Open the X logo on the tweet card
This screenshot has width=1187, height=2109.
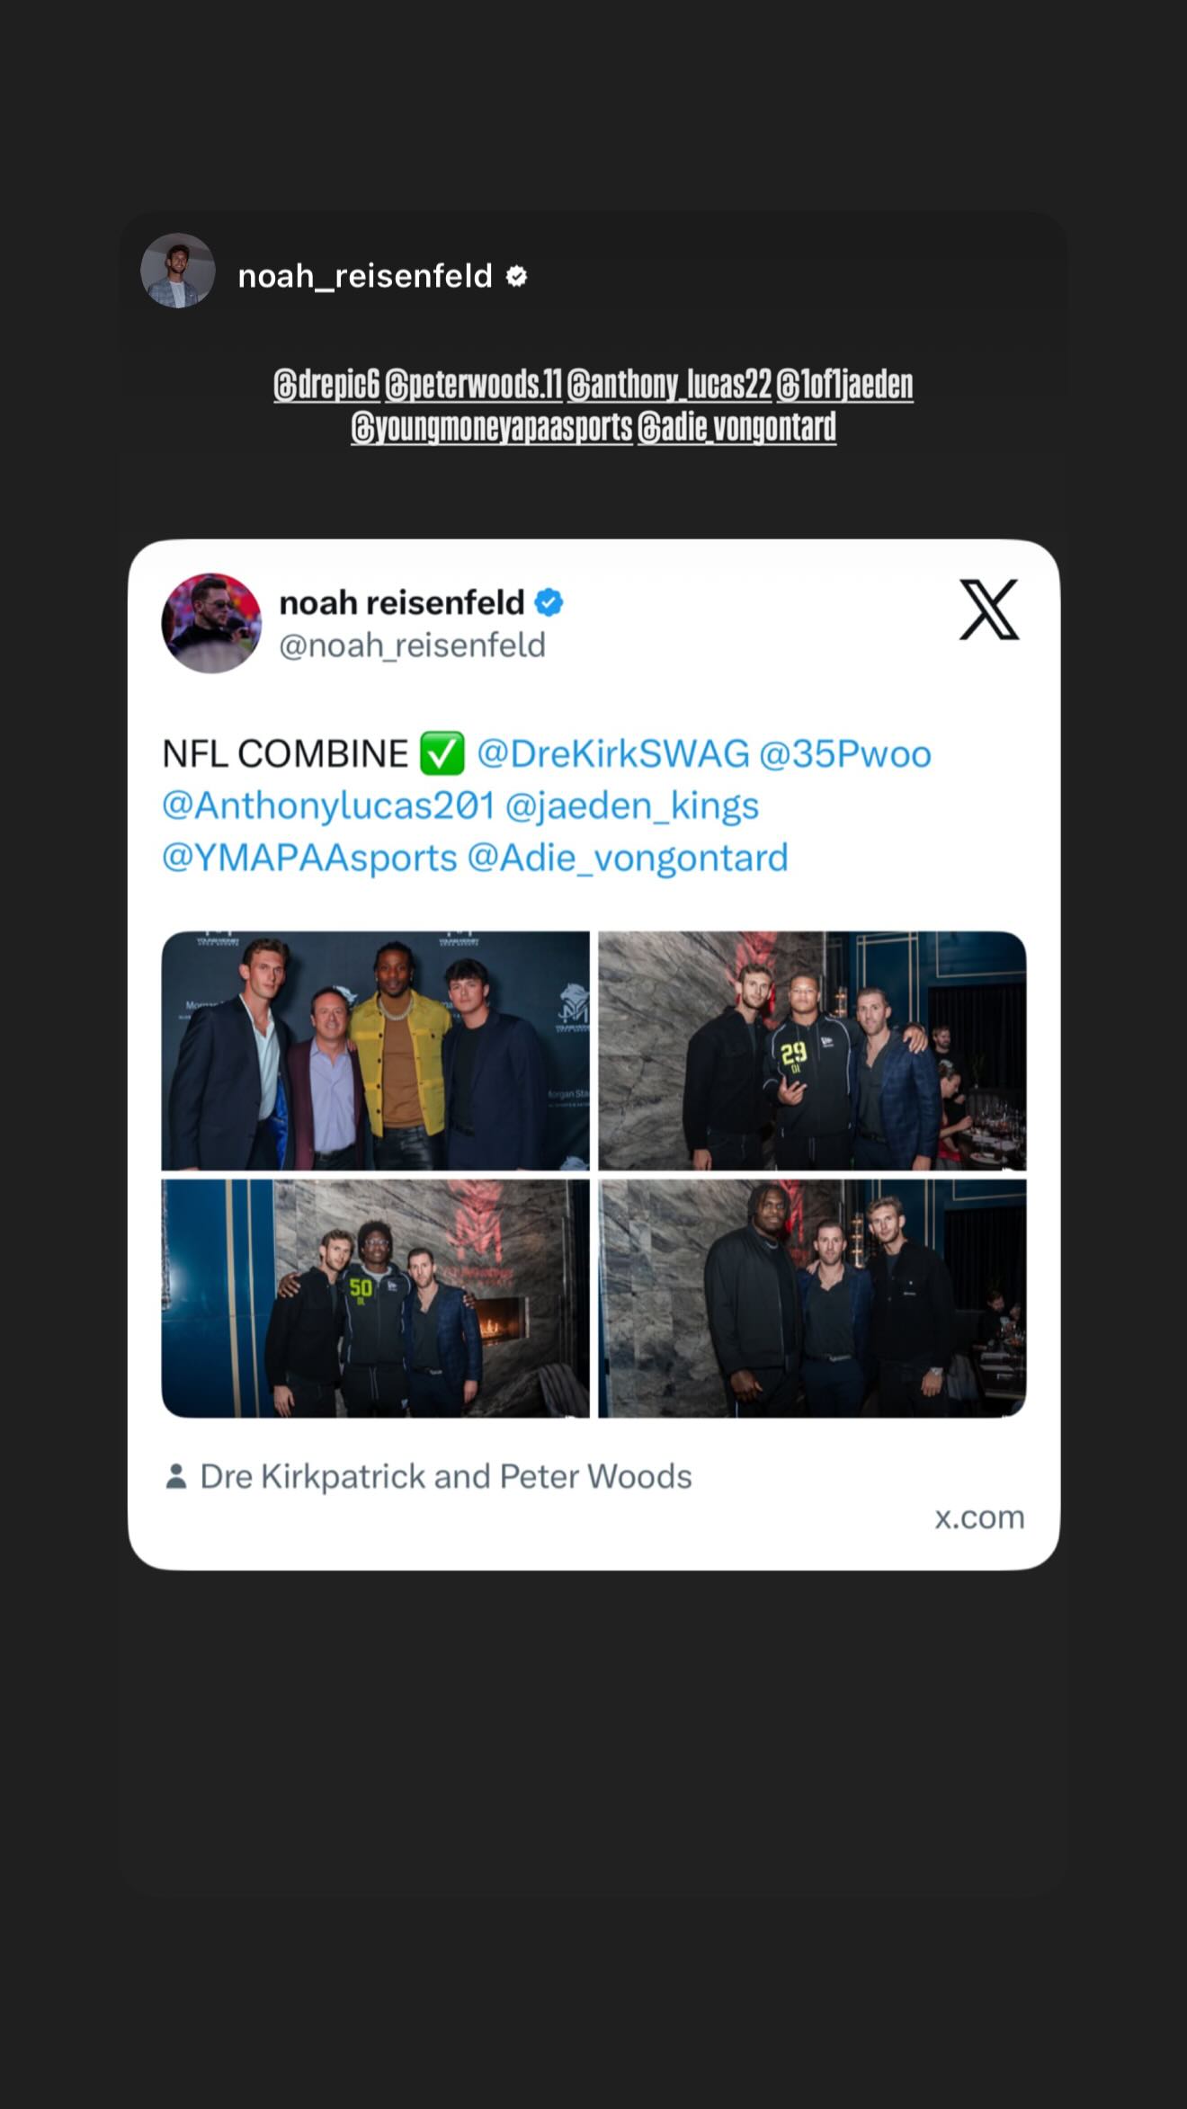pos(989,610)
